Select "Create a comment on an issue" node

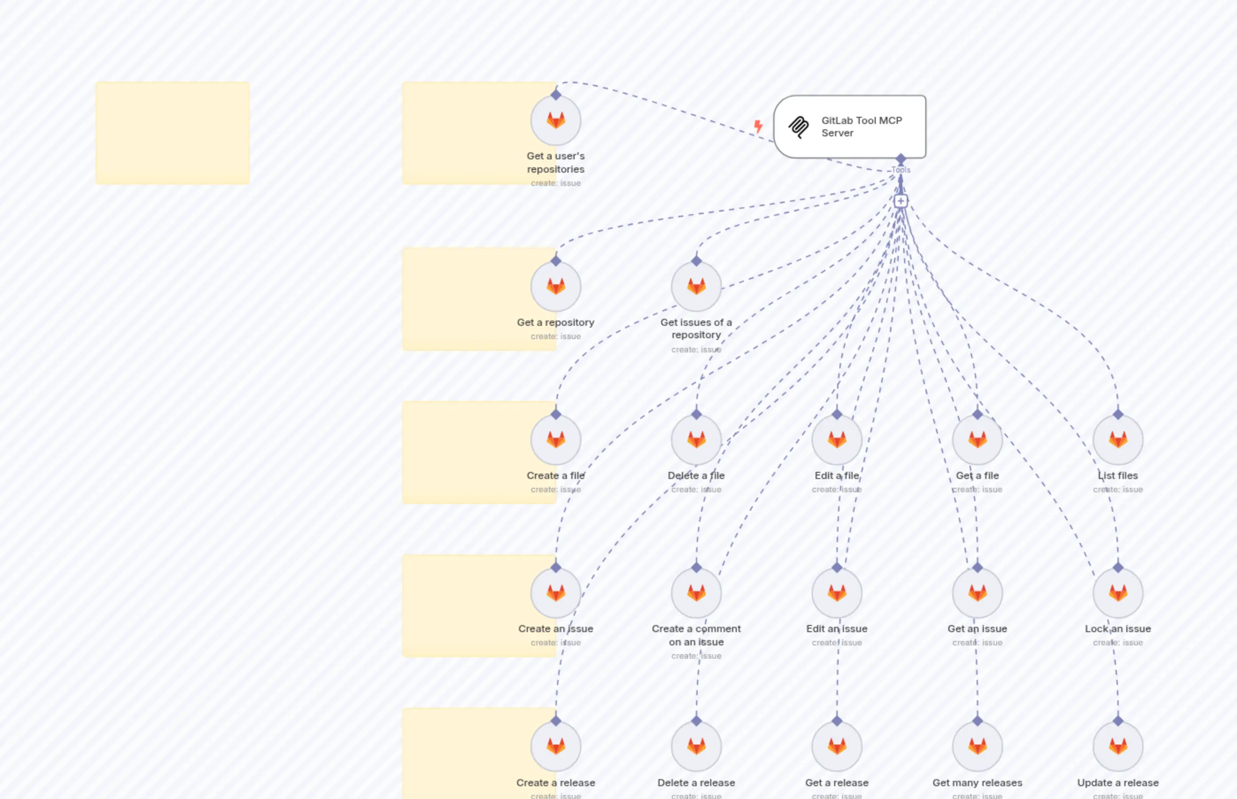click(696, 593)
